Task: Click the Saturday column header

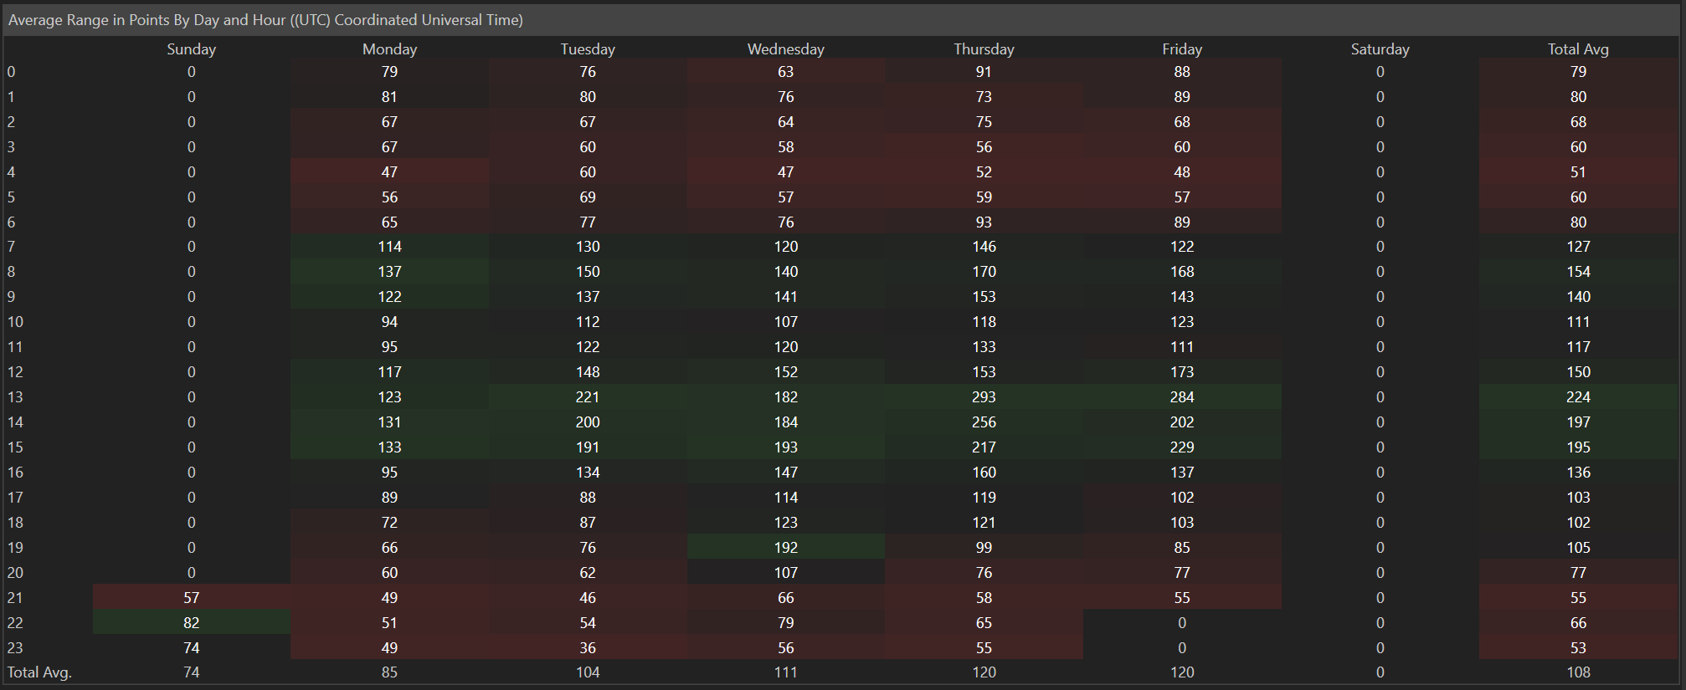Action: click(1380, 49)
